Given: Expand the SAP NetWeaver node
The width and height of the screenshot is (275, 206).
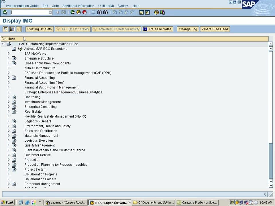Looking at the screenshot, I should [x=8, y=54].
